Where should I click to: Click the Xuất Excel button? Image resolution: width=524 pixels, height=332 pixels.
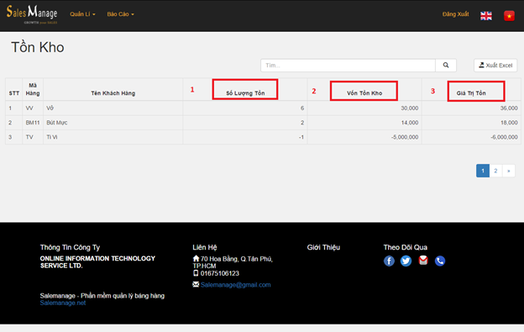click(495, 66)
